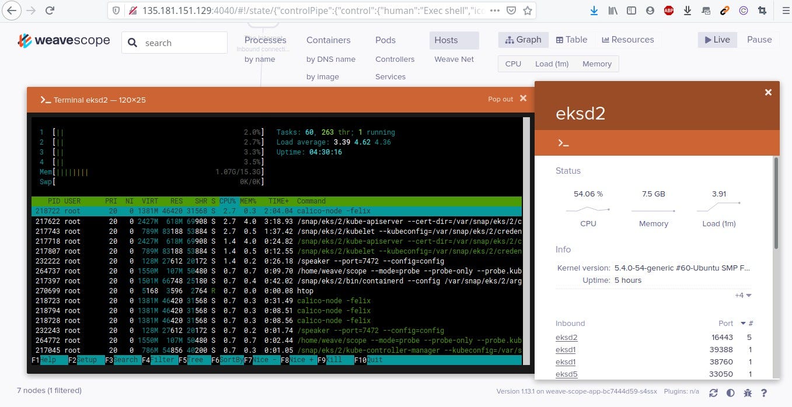Open the Pods topology

tap(385, 40)
